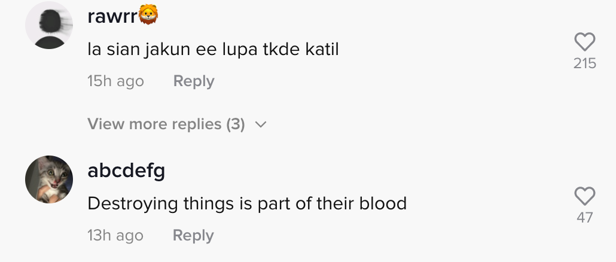Image resolution: width=616 pixels, height=262 pixels.
Task: Click the word 'blood' in abcdefg's comment
Action: tap(383, 203)
